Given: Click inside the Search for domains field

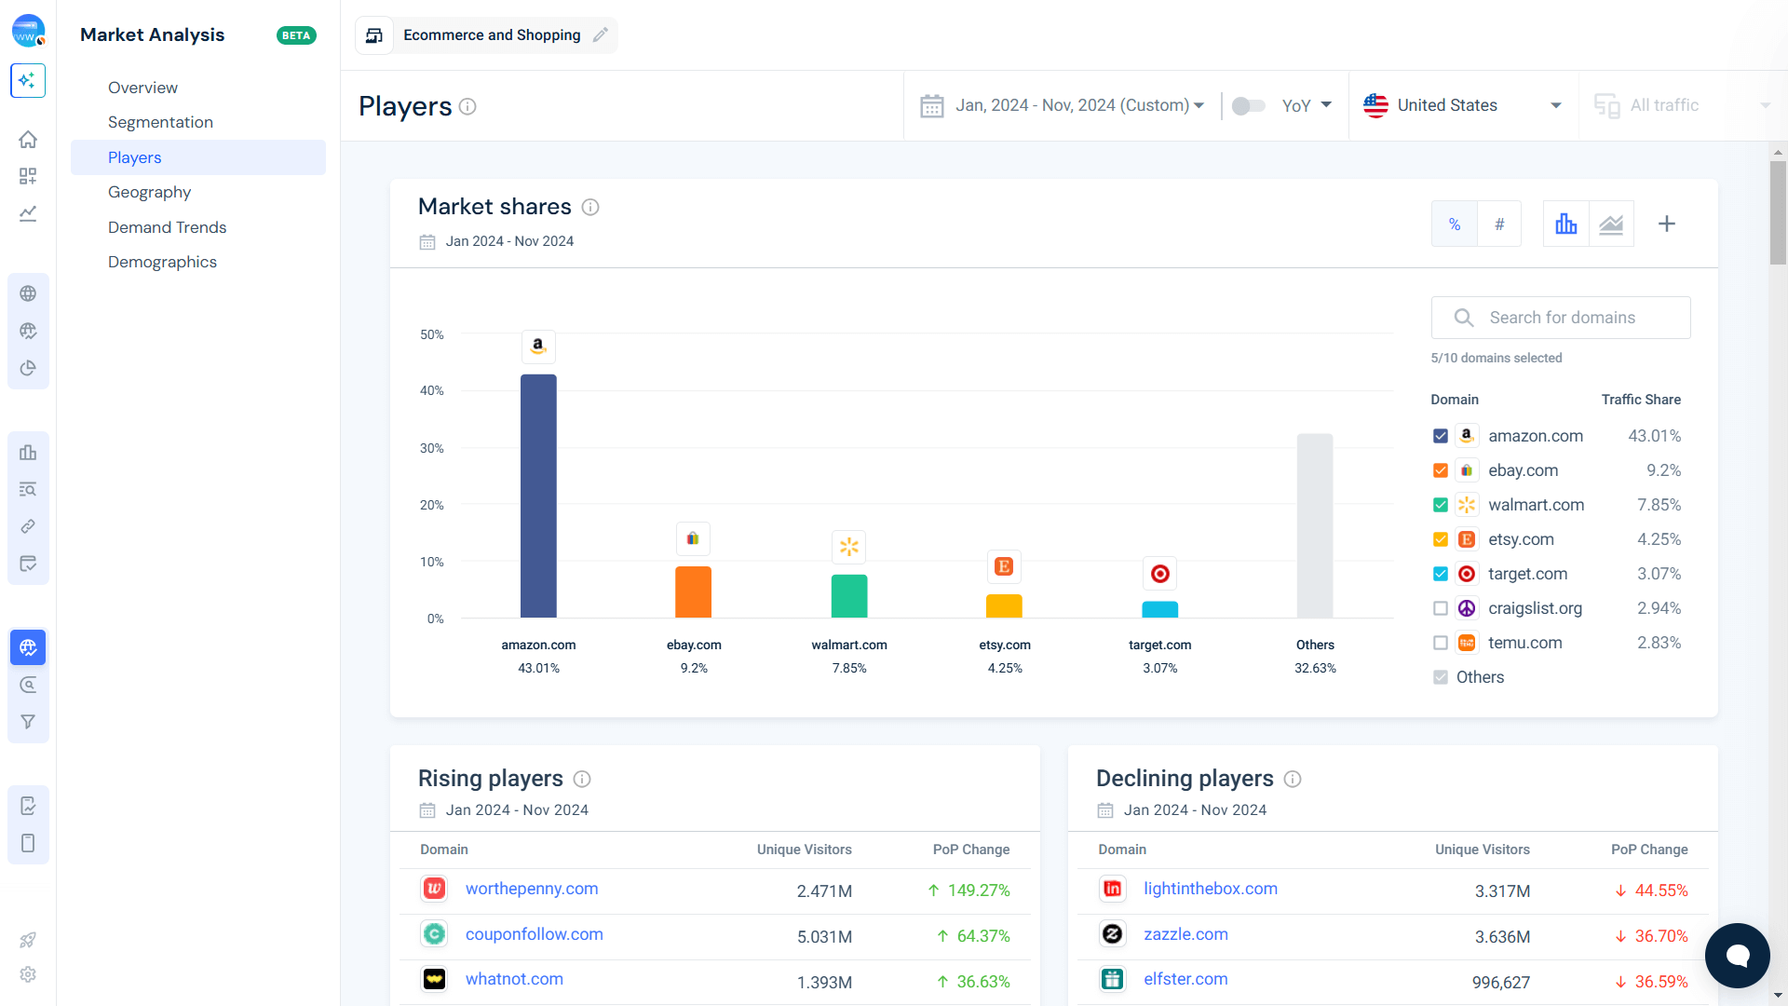Looking at the screenshot, I should click(x=1561, y=317).
